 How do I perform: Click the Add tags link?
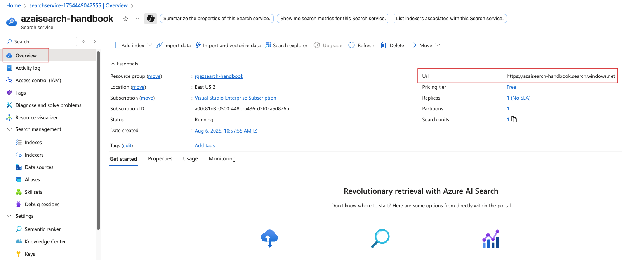click(205, 146)
